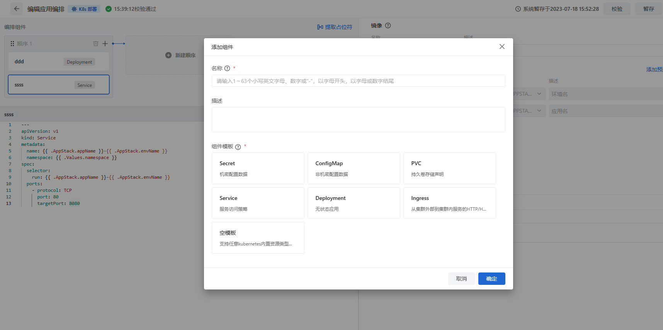Open help icon next to 镜像

pos(388,25)
